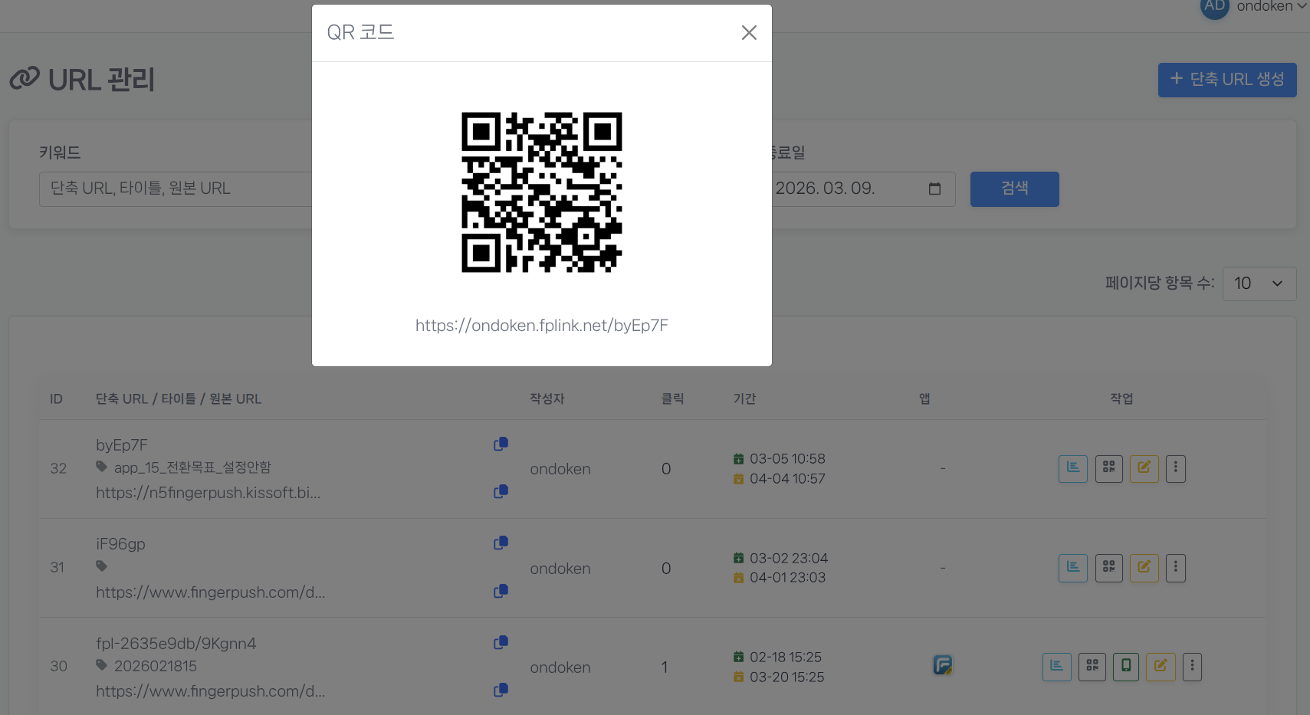Open the kebab menu on the byEp7F row
This screenshot has width=1310, height=715.
point(1176,468)
